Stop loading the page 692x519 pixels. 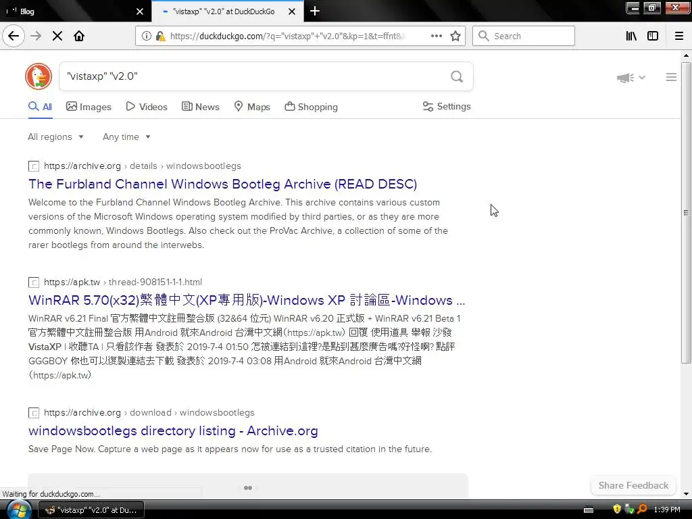(57, 36)
